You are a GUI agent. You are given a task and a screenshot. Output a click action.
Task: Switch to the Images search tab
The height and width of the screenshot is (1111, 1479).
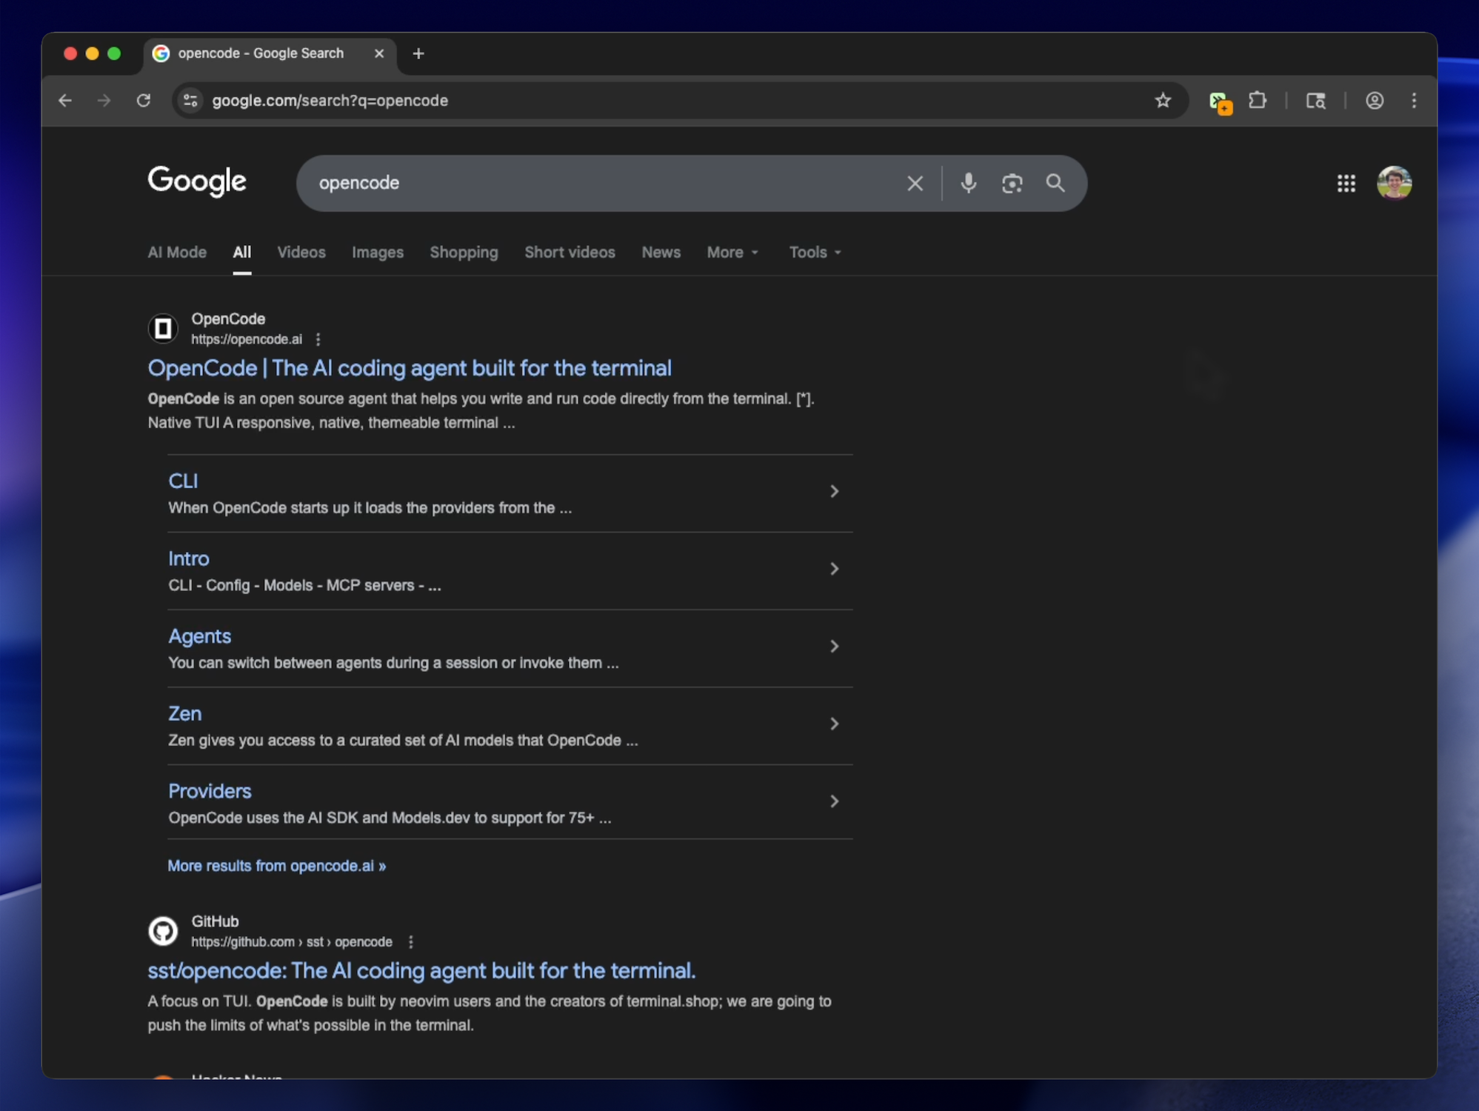coord(378,253)
